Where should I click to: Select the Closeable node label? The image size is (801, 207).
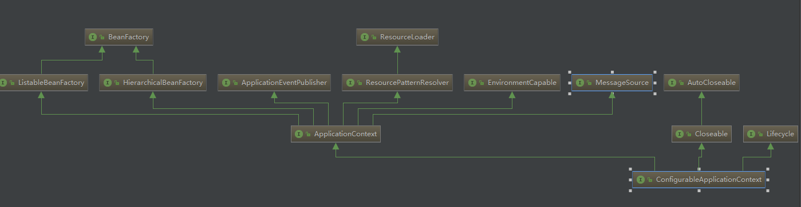[711, 134]
